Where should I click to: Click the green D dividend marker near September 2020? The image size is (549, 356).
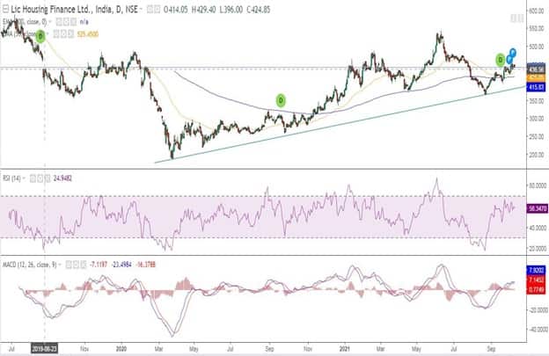[281, 101]
